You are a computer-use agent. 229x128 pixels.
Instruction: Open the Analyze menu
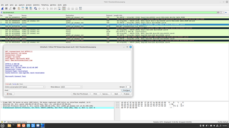tap(29, 5)
